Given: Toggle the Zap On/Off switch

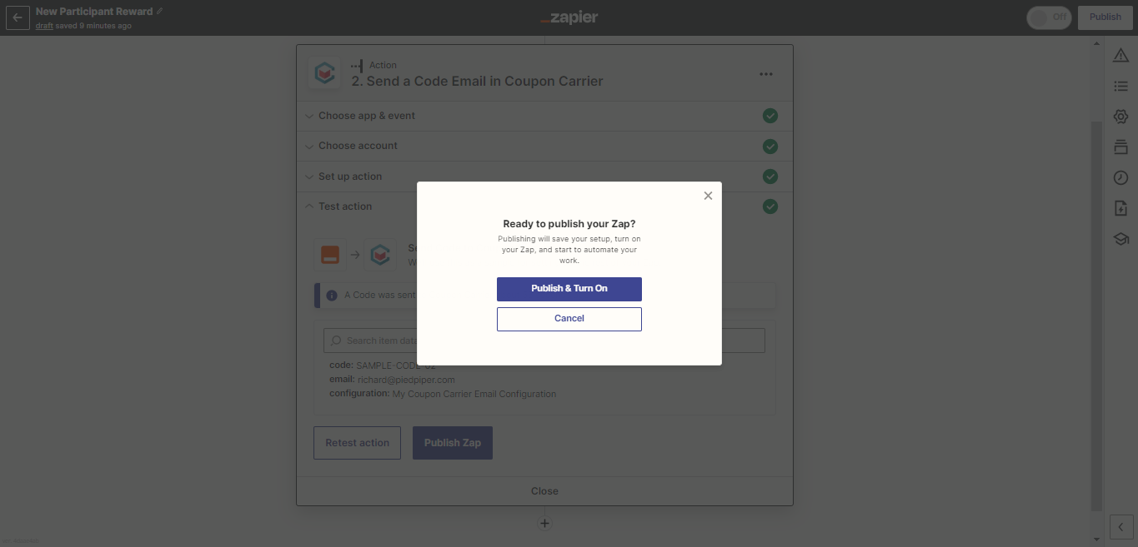Looking at the screenshot, I should pyautogui.click(x=1049, y=17).
